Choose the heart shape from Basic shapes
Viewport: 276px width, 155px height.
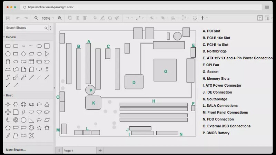39,112
